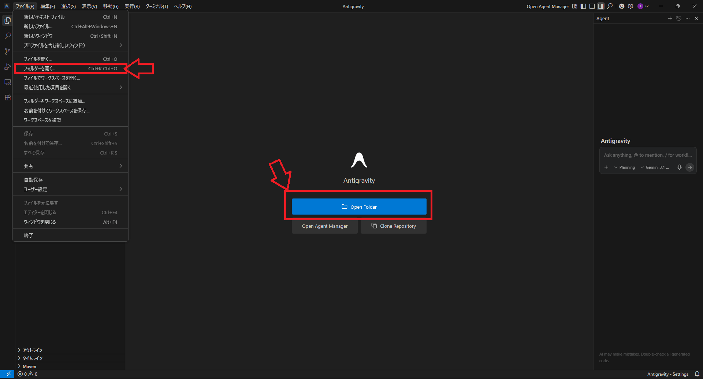
Task: Open the 編集(E) menu in menu bar
Action: coord(48,6)
